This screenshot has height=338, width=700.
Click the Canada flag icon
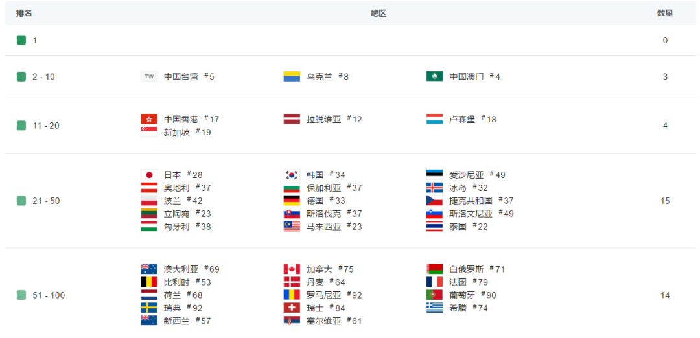coord(292,269)
